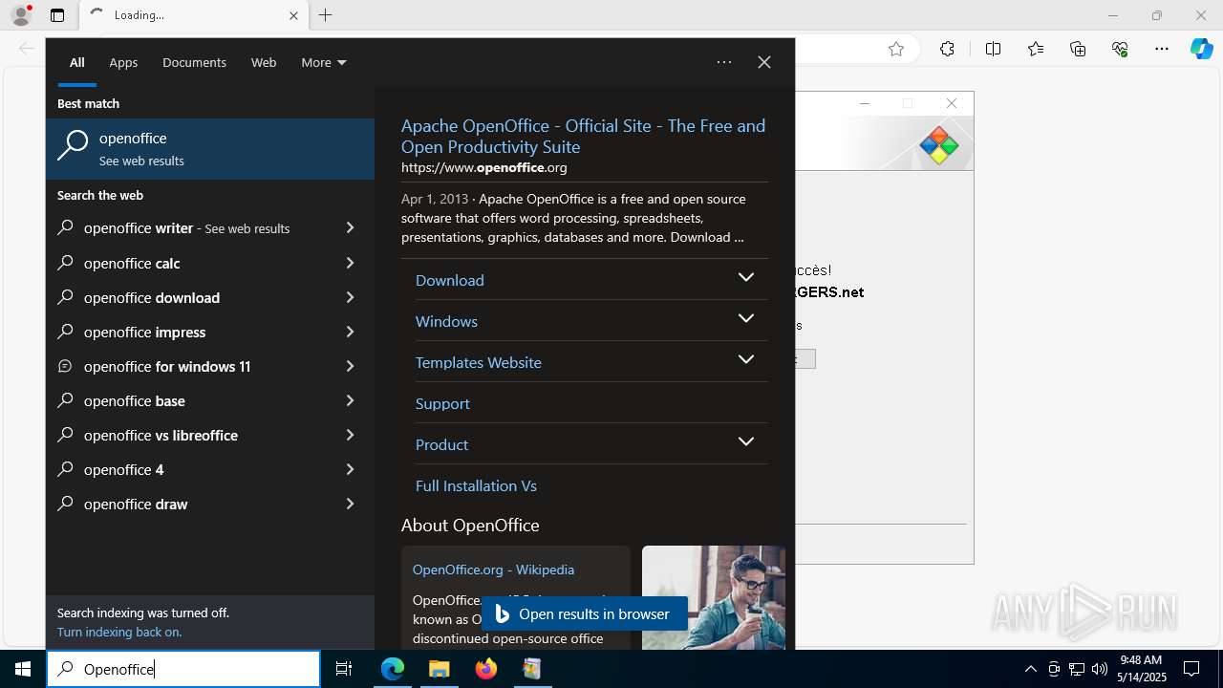
Task: Close the Windows search panel
Action: pyautogui.click(x=764, y=62)
